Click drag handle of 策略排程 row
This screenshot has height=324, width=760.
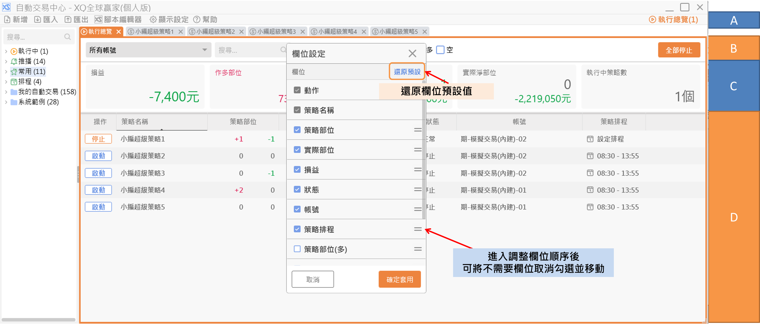click(417, 229)
